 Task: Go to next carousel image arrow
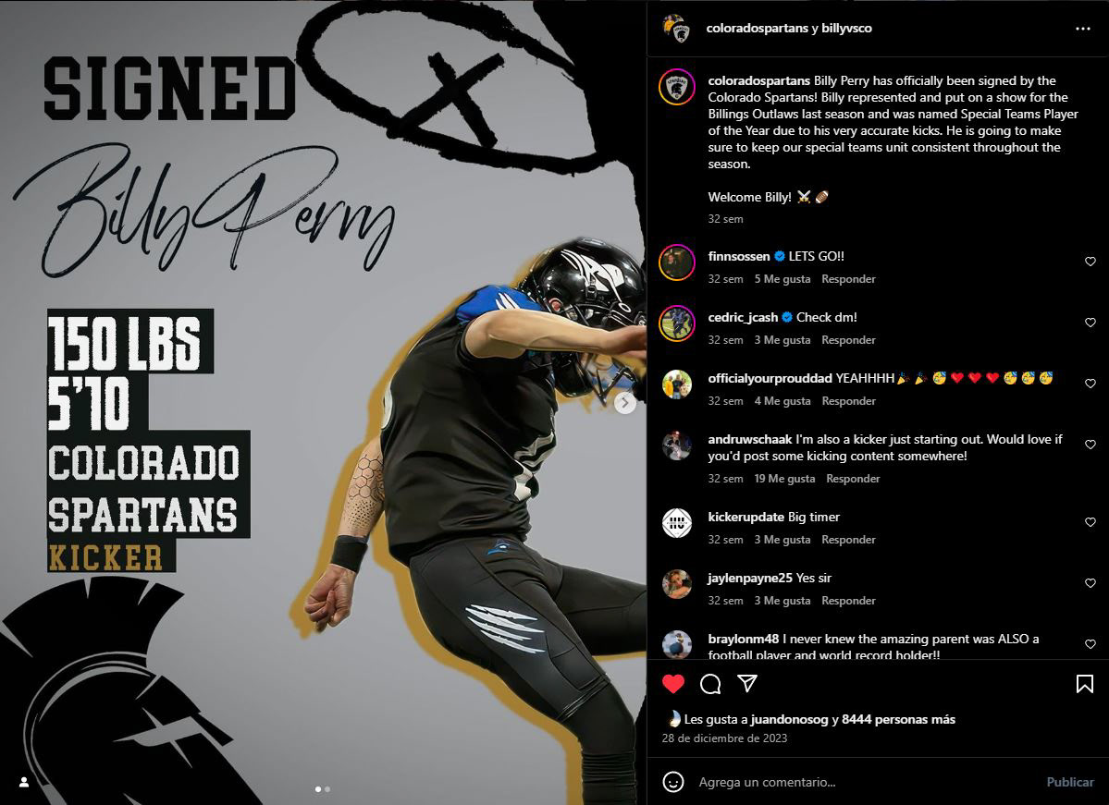(x=624, y=403)
